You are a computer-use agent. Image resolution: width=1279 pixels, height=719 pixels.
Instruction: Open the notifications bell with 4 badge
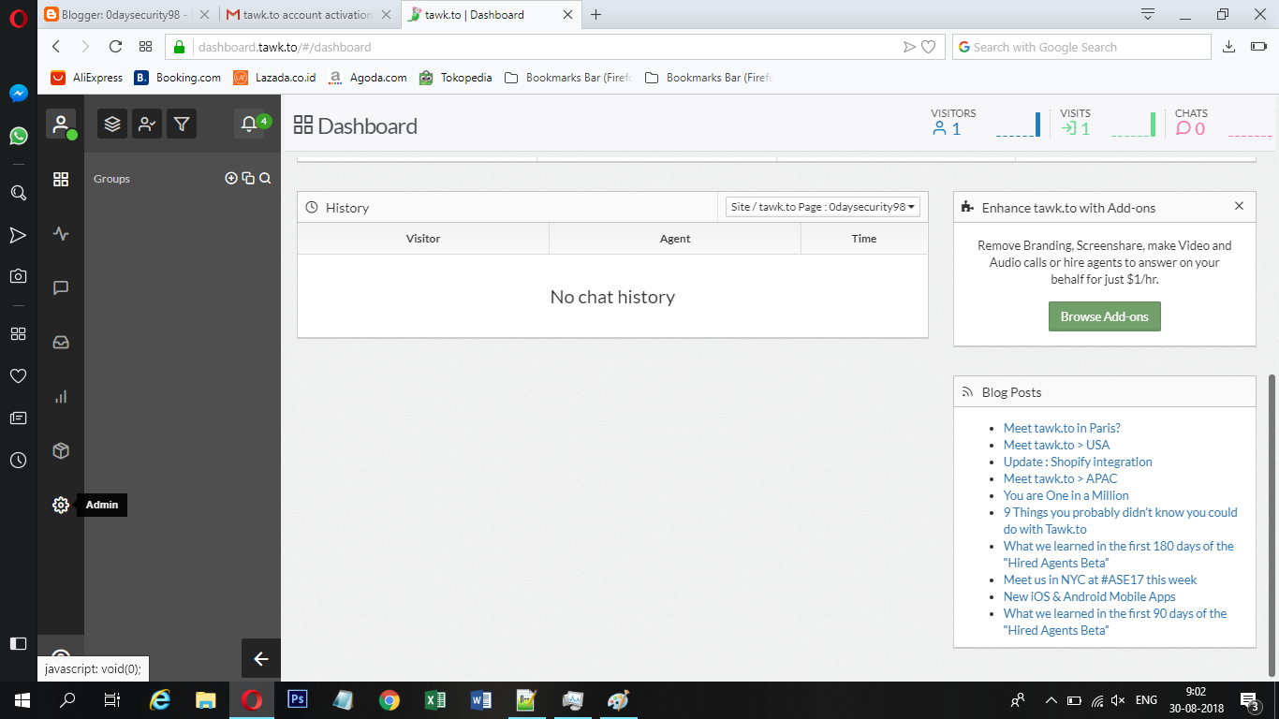[x=250, y=124]
